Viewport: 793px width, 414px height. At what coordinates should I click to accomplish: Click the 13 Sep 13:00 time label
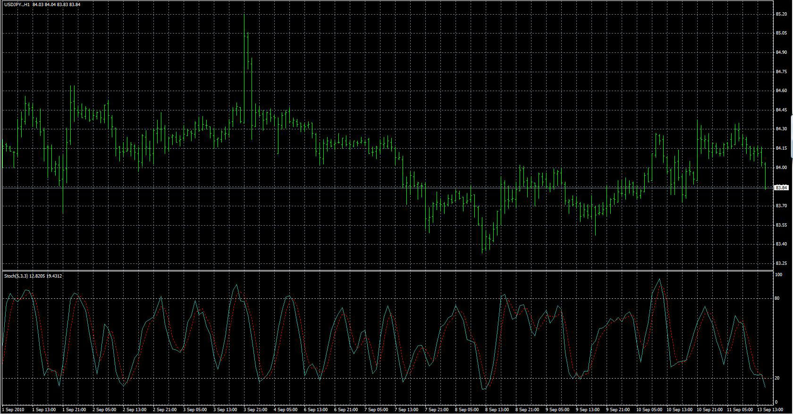coord(769,410)
